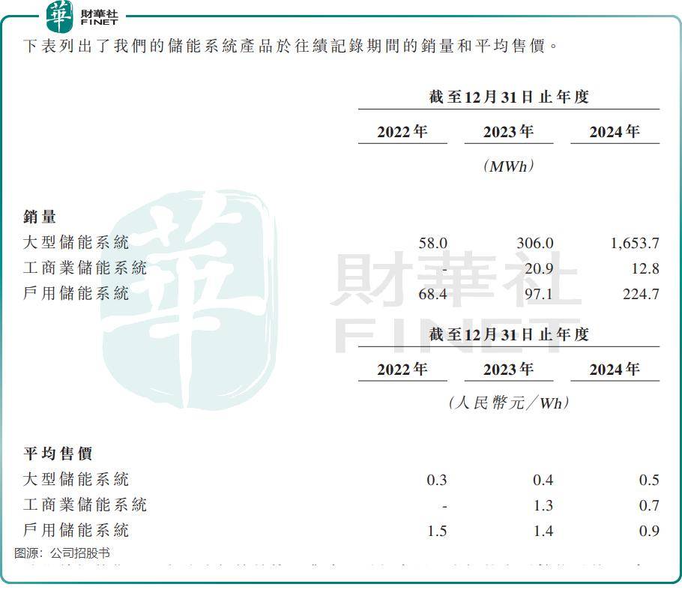The image size is (682, 599).
Task: Select the 306.0 sales value
Action: 534,243
